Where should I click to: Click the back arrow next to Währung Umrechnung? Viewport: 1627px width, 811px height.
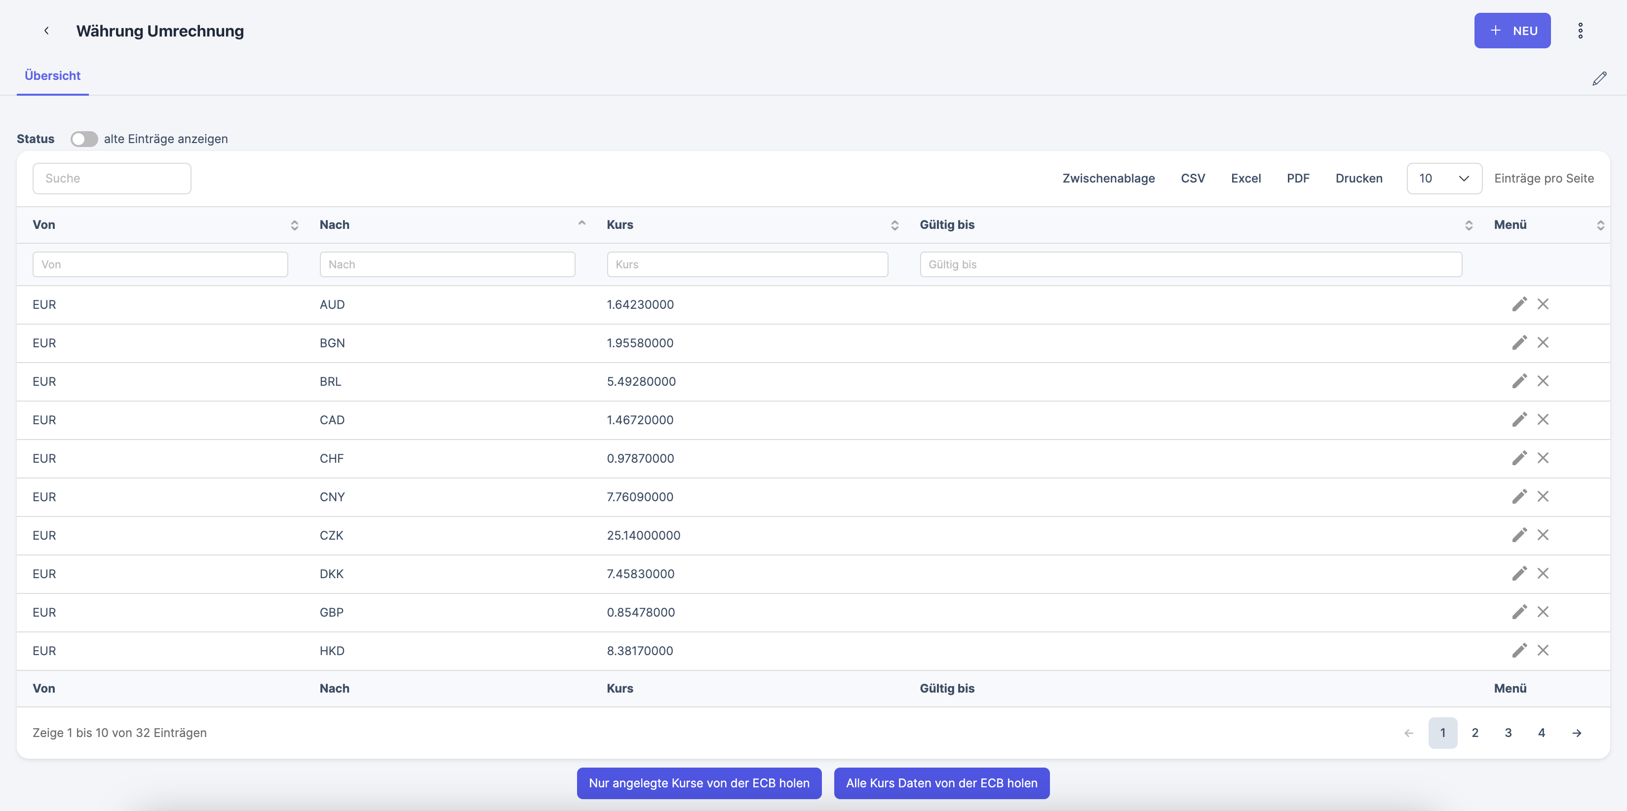(x=46, y=30)
